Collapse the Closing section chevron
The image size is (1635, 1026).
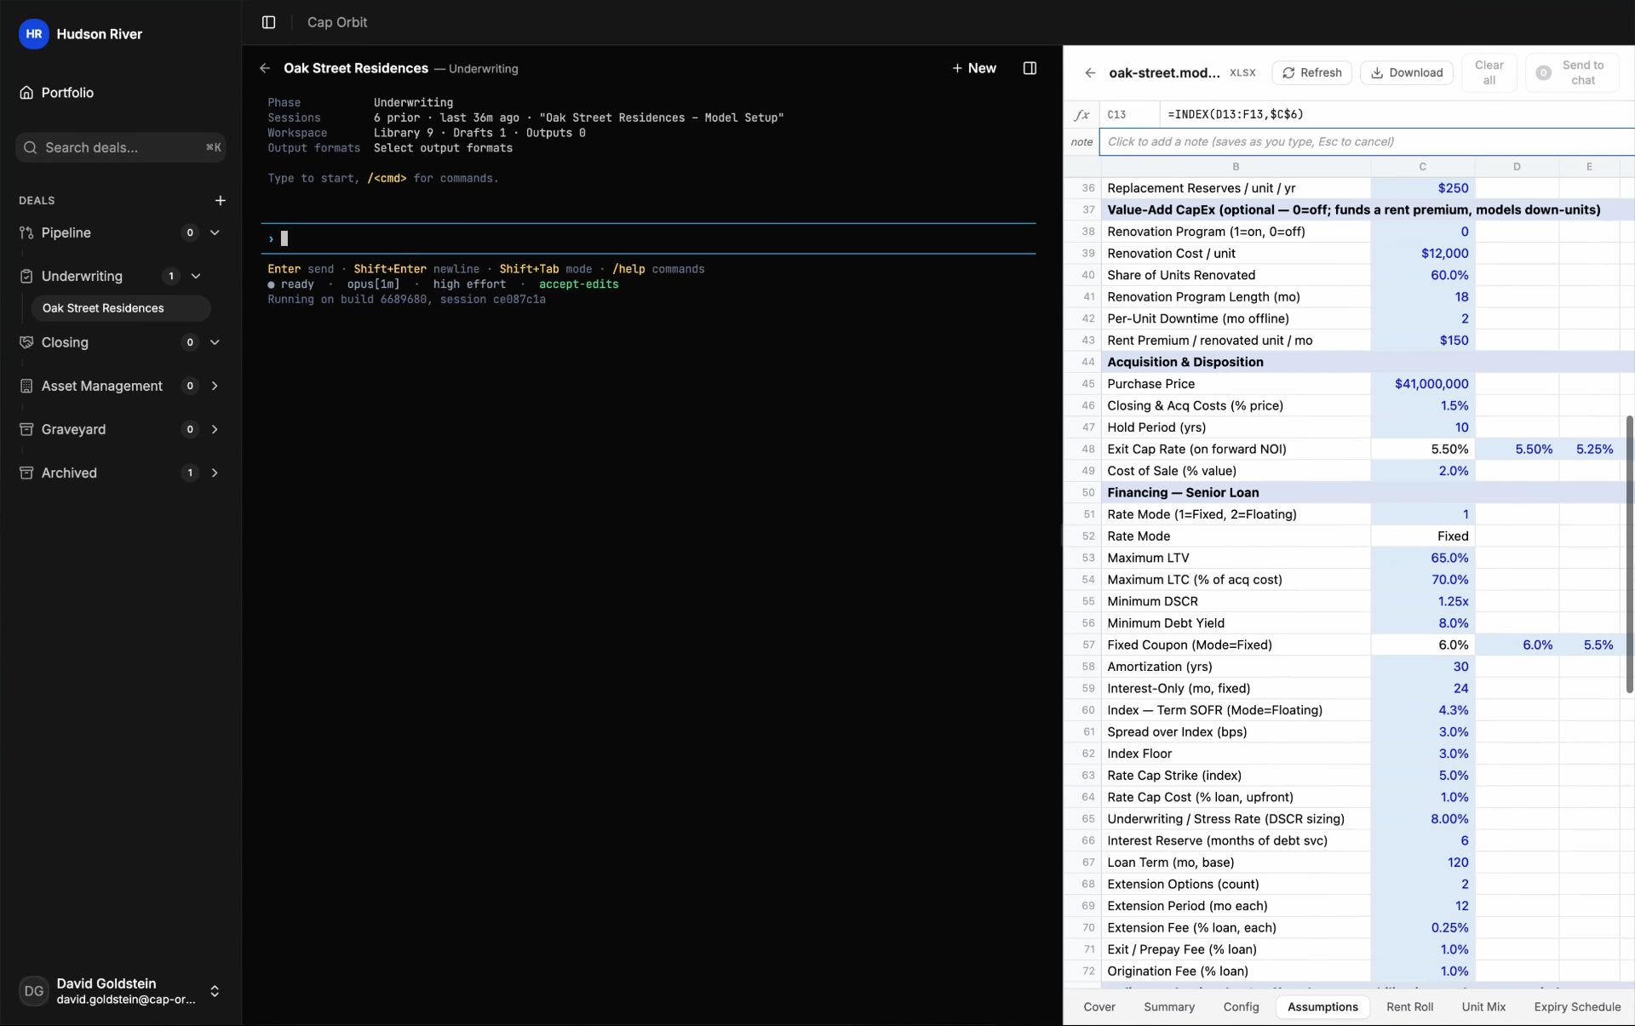[x=215, y=342]
